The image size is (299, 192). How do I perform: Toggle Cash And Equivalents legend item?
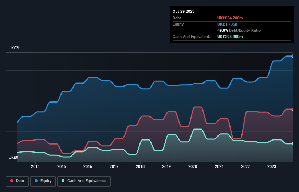84,181
